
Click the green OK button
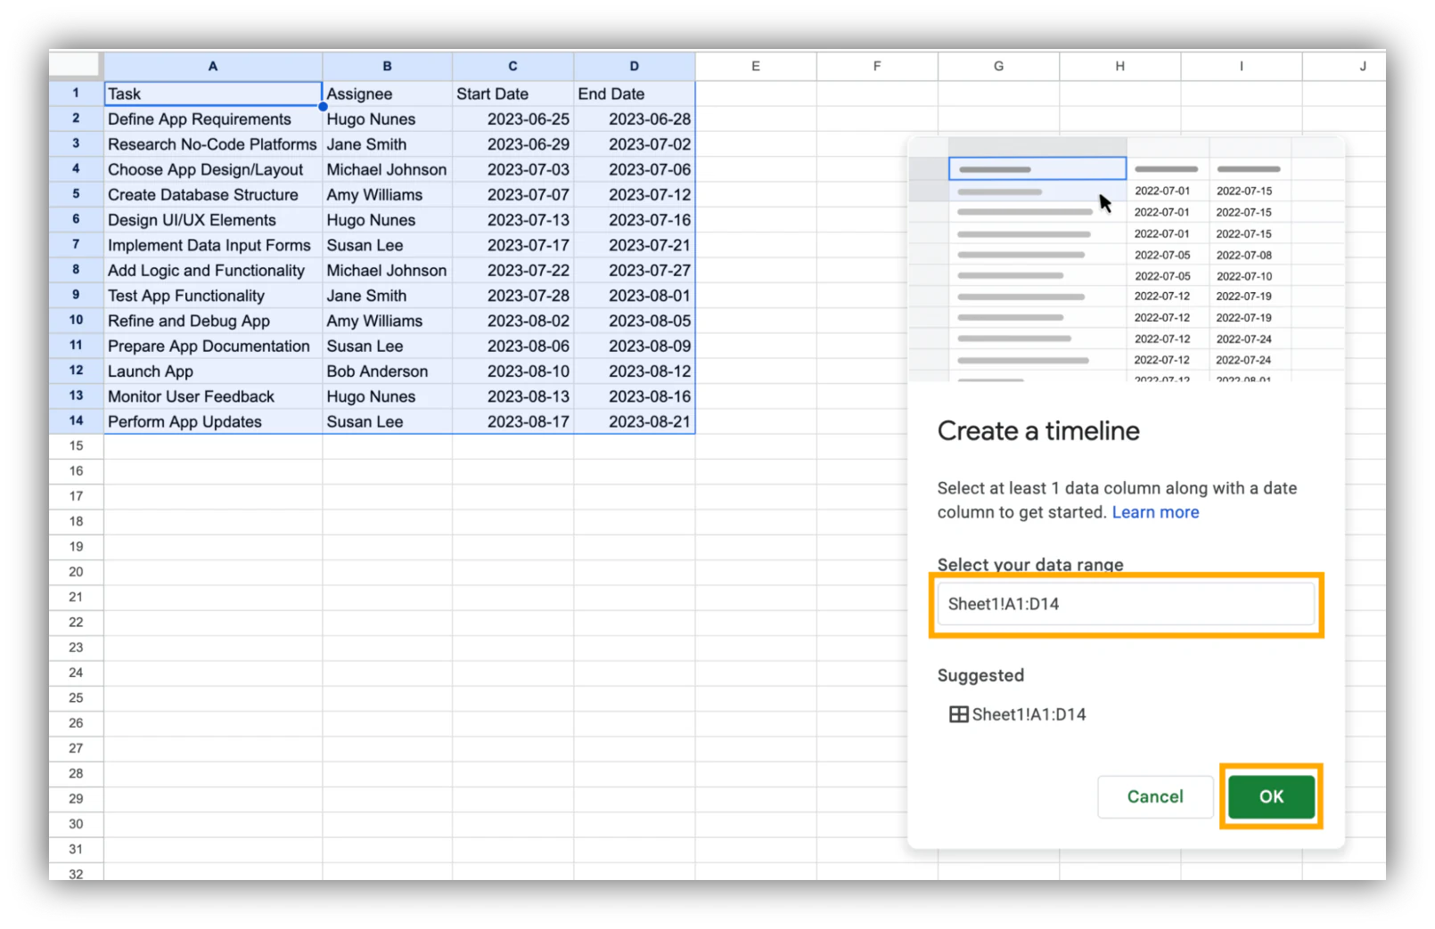[x=1271, y=796]
